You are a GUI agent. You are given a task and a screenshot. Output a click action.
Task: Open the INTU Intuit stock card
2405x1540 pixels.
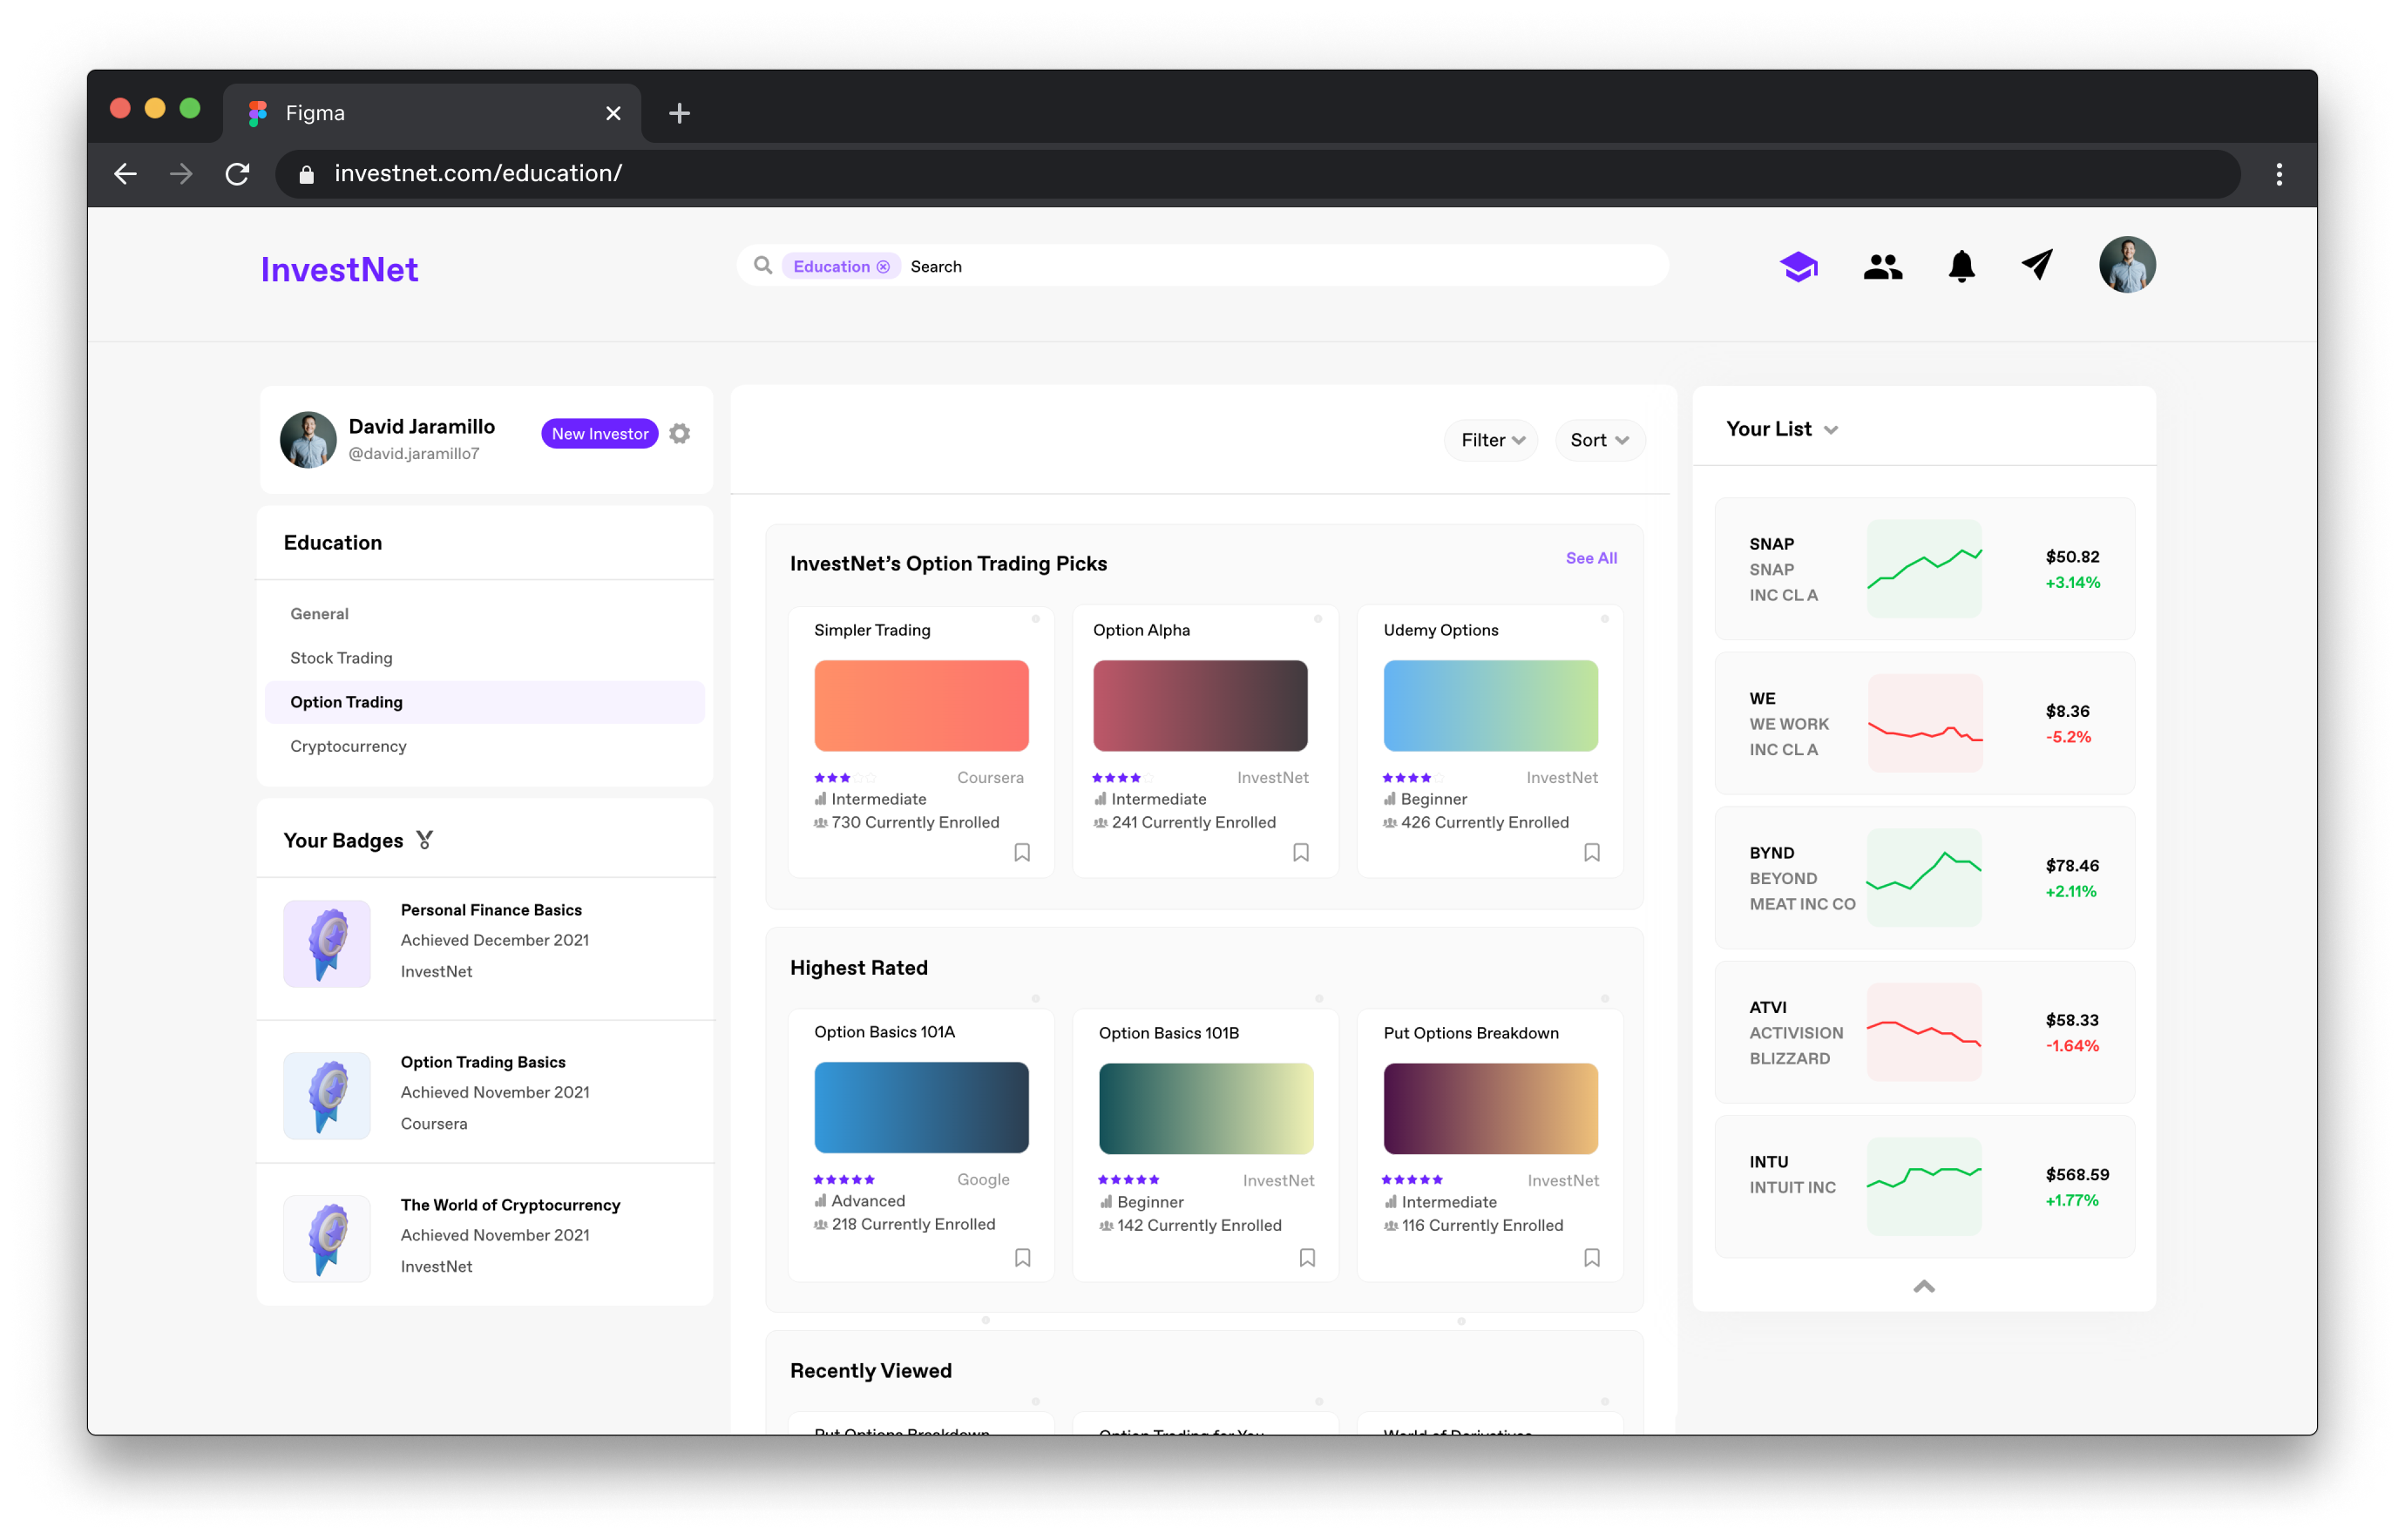coord(1924,1186)
